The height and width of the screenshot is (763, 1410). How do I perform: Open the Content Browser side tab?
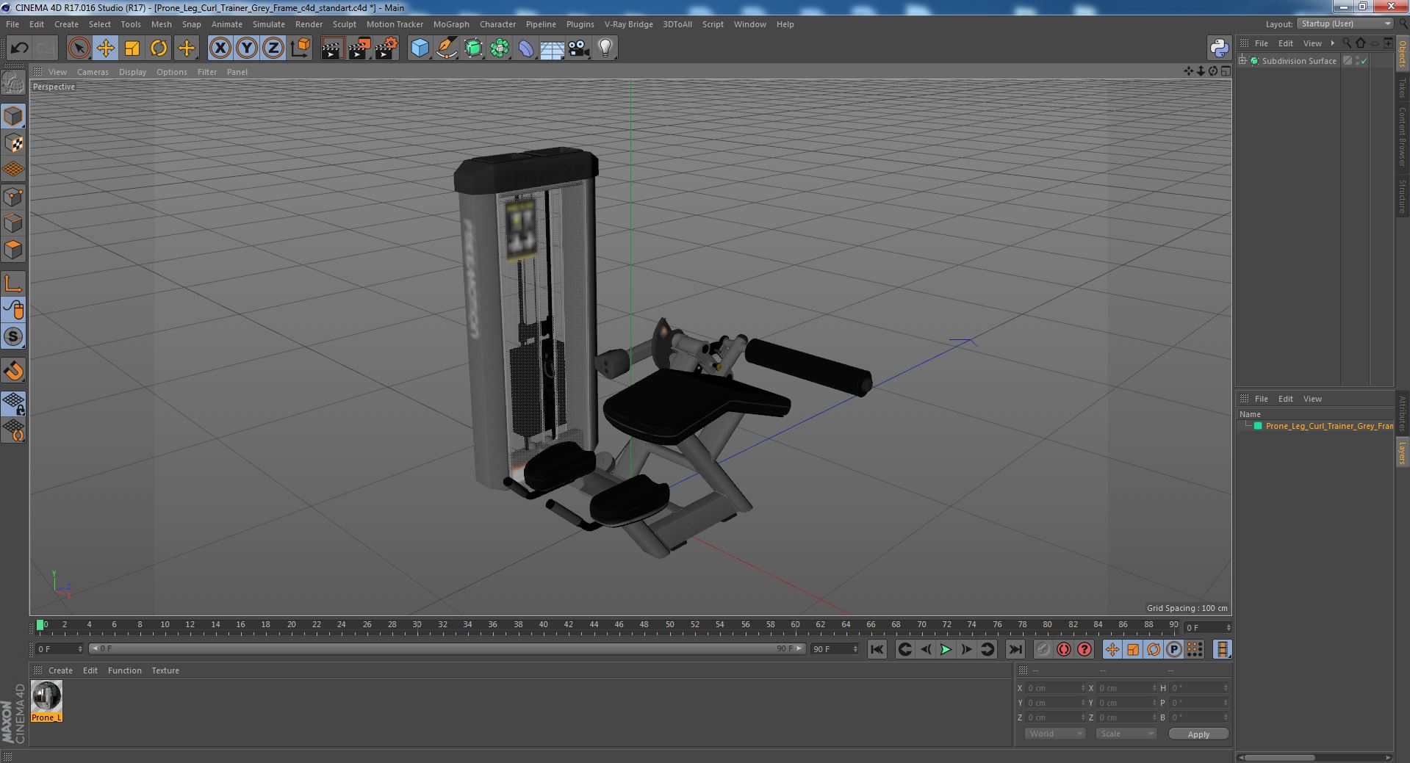pyautogui.click(x=1403, y=136)
